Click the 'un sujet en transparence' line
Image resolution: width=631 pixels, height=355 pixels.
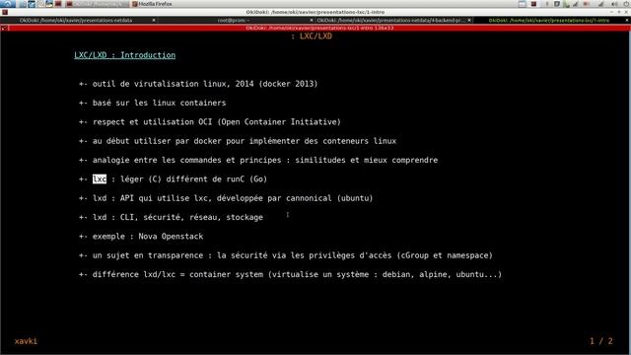[x=293, y=255]
